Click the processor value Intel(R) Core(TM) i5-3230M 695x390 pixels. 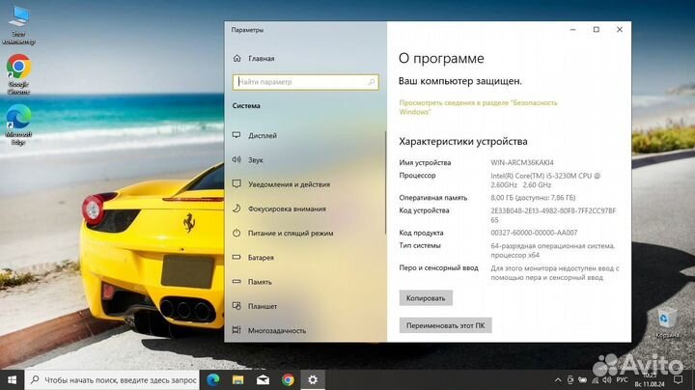[544, 180]
